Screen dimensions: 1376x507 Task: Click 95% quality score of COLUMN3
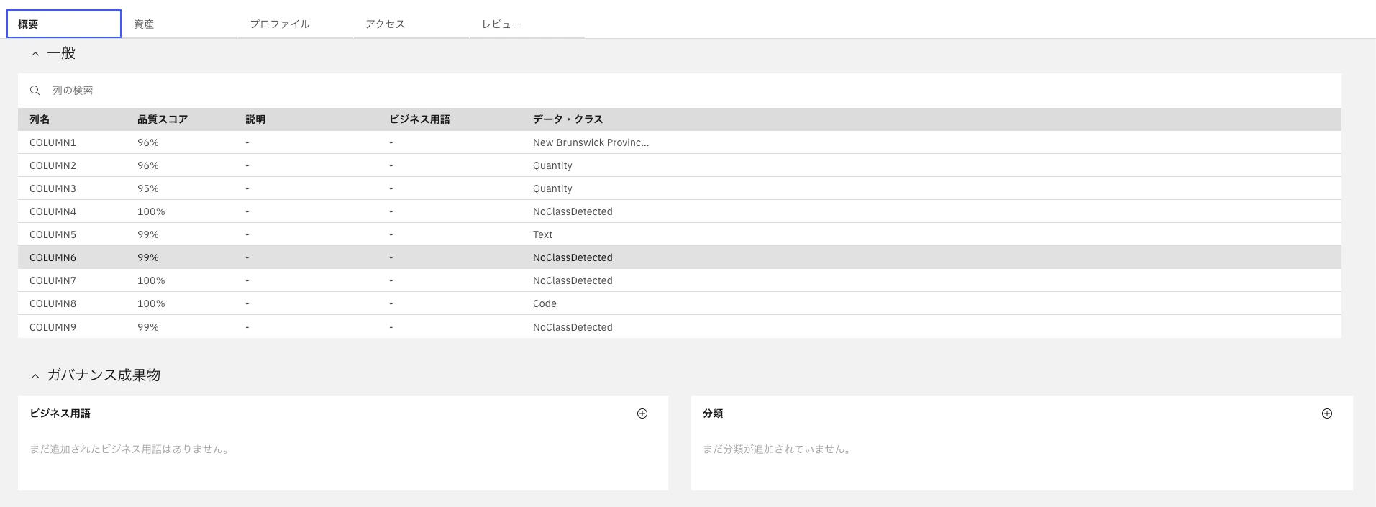point(148,188)
